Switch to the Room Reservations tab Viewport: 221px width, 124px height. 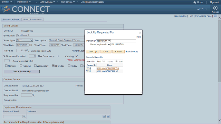click(x=32, y=20)
